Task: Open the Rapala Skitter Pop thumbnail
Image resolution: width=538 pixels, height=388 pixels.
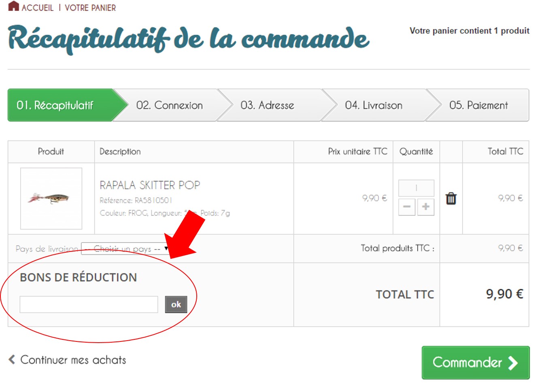Action: [x=51, y=198]
